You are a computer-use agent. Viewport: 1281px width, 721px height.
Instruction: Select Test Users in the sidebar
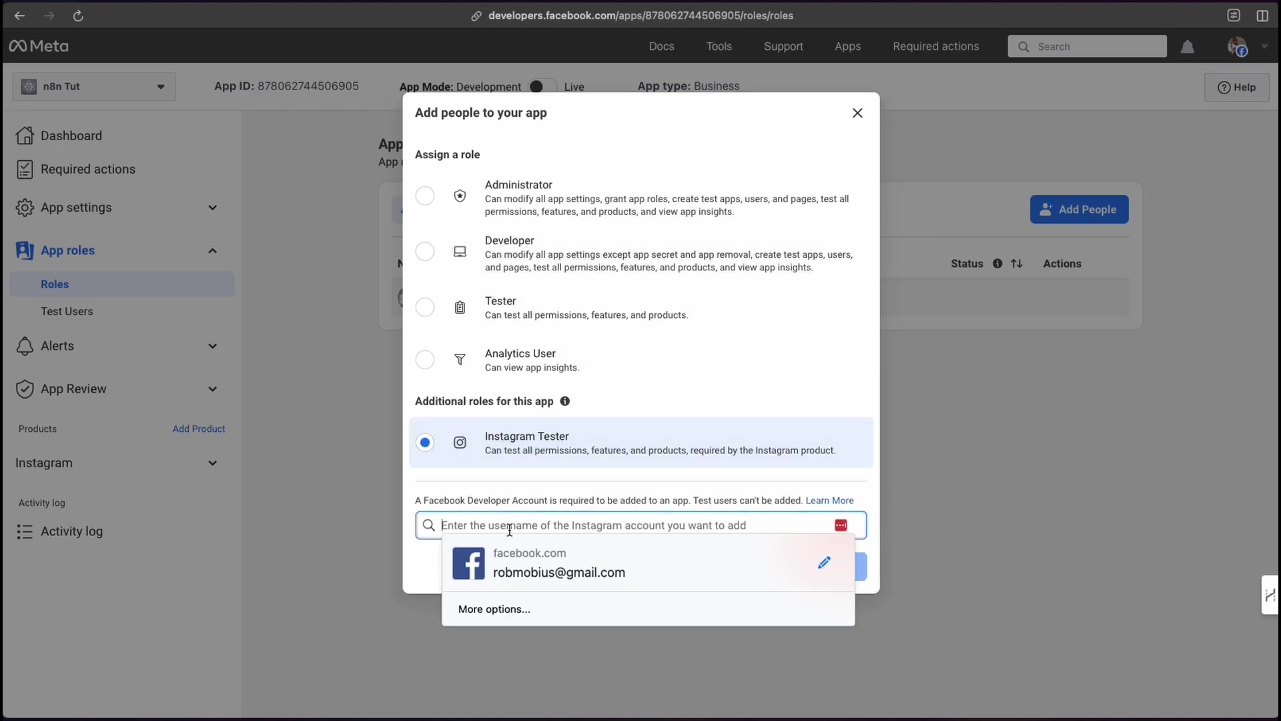click(x=67, y=312)
